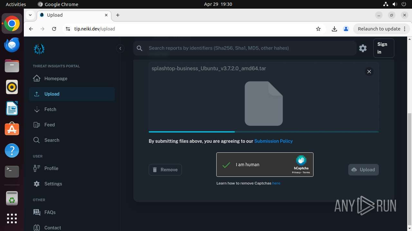
Task: Open Ubuntu Software from the dock
Action: pyautogui.click(x=12, y=129)
